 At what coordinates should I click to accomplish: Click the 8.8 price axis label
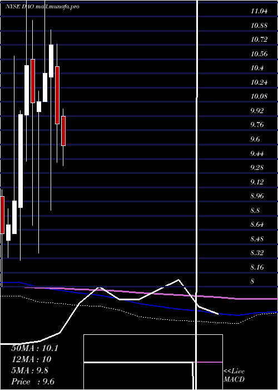[255, 211]
